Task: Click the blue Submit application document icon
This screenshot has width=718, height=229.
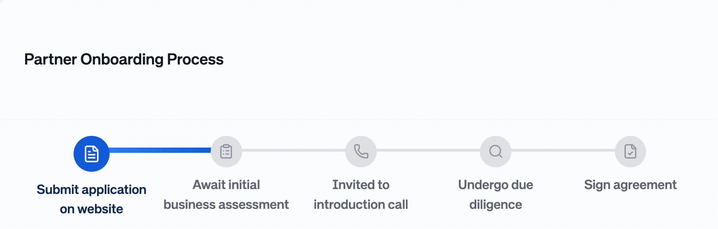Action: (x=91, y=154)
